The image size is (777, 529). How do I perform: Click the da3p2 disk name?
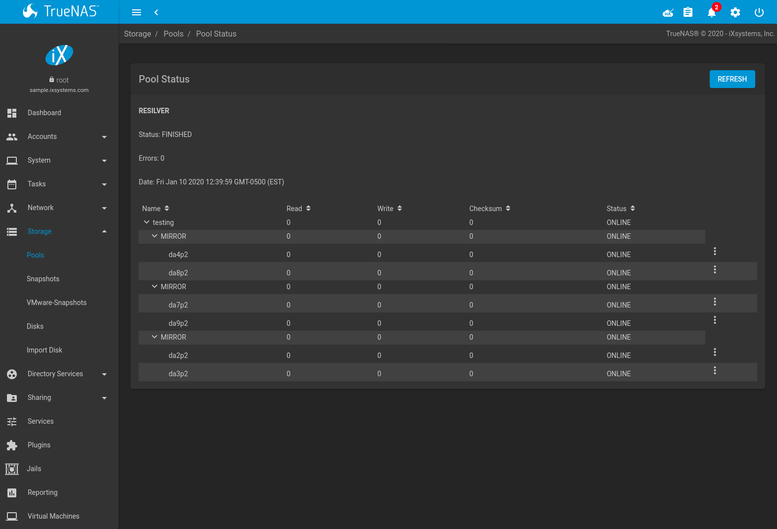click(x=178, y=374)
